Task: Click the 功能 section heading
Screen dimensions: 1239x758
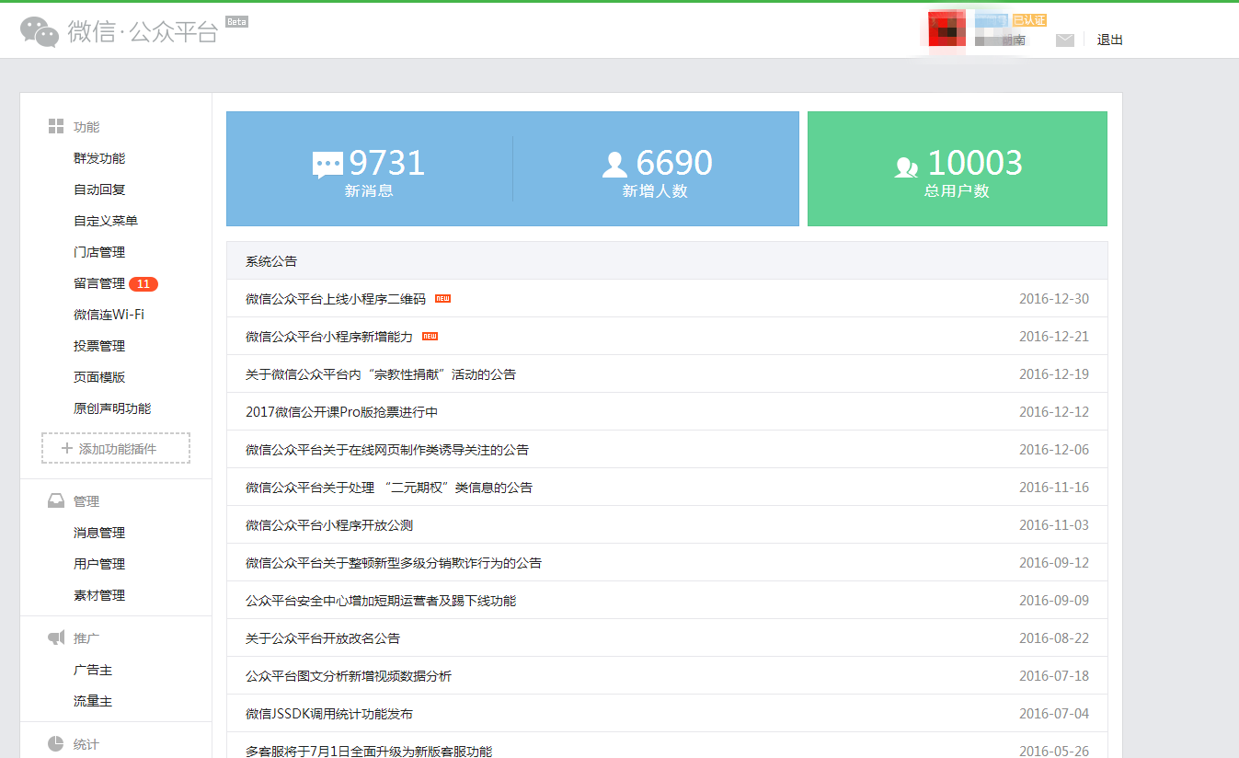Action: [x=86, y=127]
